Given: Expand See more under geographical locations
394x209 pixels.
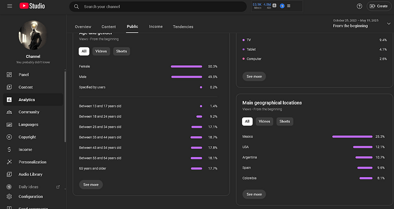Looking at the screenshot, I should coord(254,194).
